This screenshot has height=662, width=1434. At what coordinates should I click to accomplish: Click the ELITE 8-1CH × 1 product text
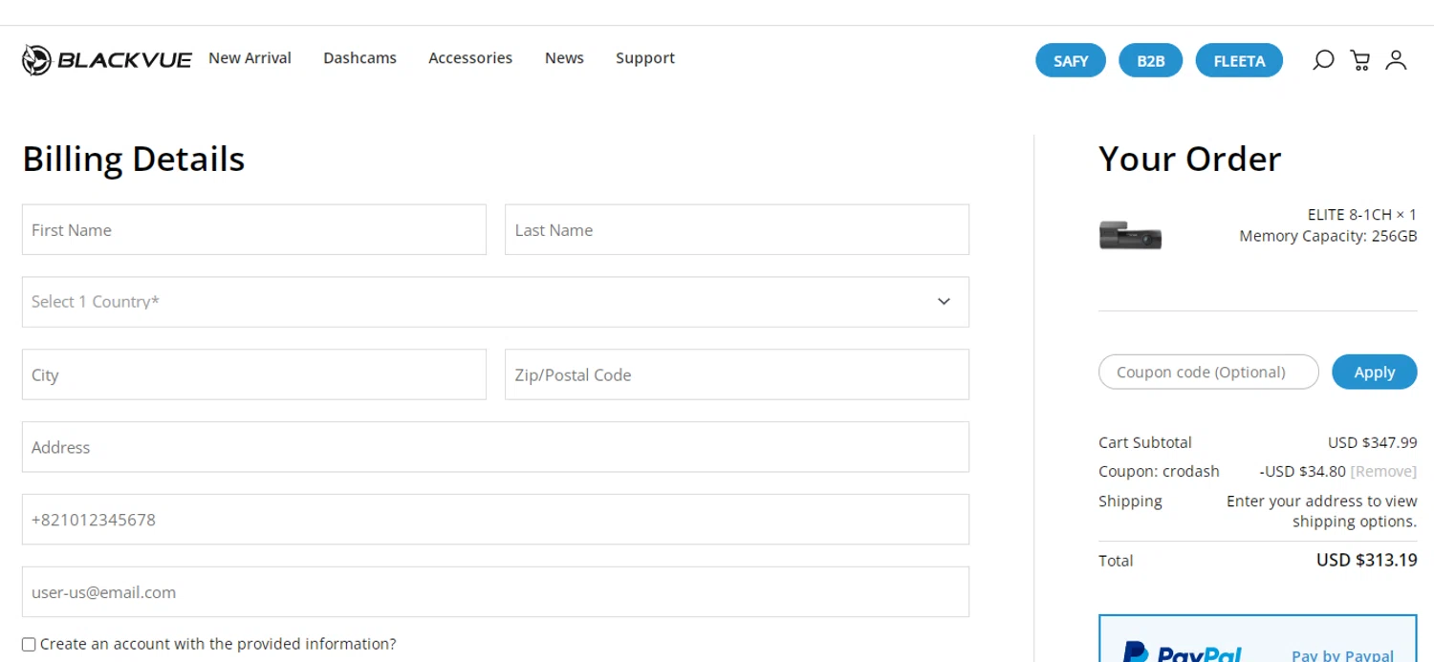pos(1362,214)
